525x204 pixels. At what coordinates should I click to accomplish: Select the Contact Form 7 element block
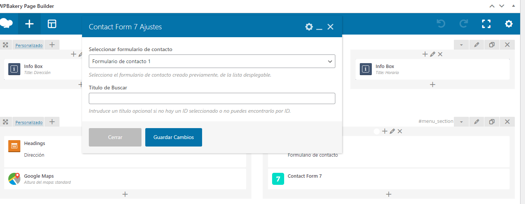coord(389,179)
